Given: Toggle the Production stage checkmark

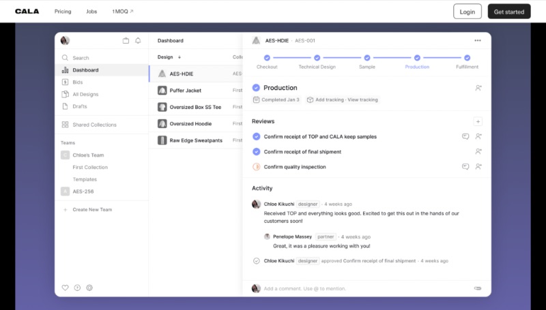Looking at the screenshot, I should click(x=256, y=88).
